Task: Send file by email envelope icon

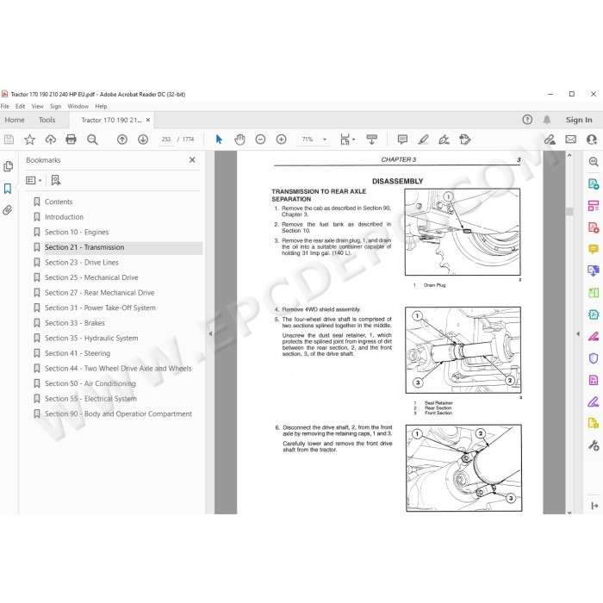Action: [x=570, y=140]
